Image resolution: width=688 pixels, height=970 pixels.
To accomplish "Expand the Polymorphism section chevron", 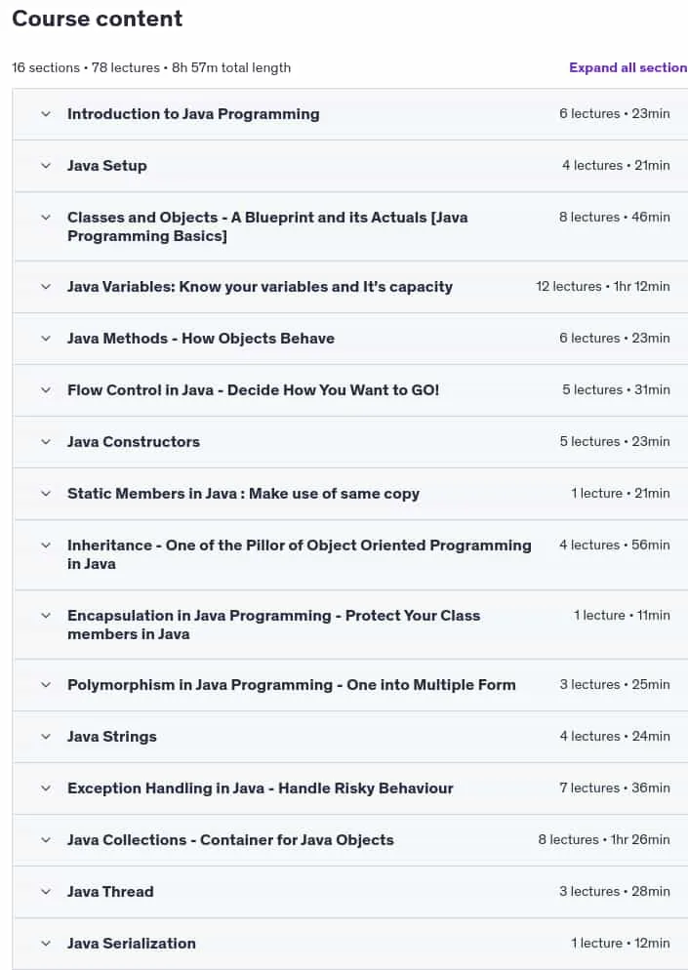I will pyautogui.click(x=46, y=685).
